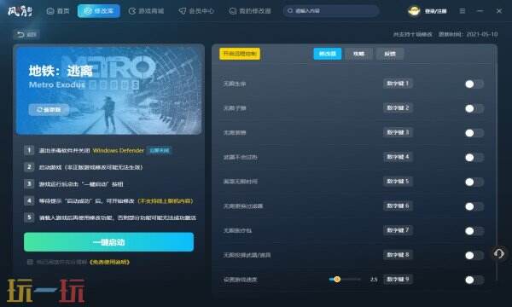This screenshot has width=512, height=307.
Task: Check the agreement checkbox below 一键启动
Action: [30, 262]
